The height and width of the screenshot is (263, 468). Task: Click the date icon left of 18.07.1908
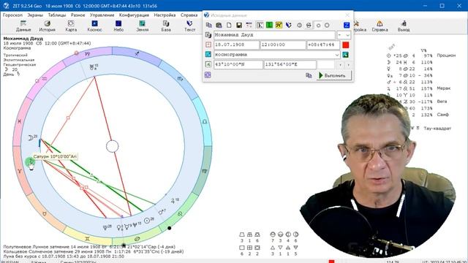coord(208,45)
